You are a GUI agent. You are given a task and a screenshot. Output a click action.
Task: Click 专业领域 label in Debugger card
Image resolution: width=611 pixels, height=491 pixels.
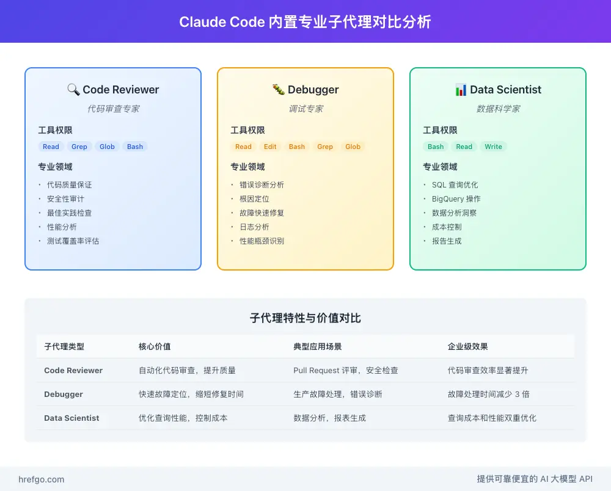click(x=248, y=167)
